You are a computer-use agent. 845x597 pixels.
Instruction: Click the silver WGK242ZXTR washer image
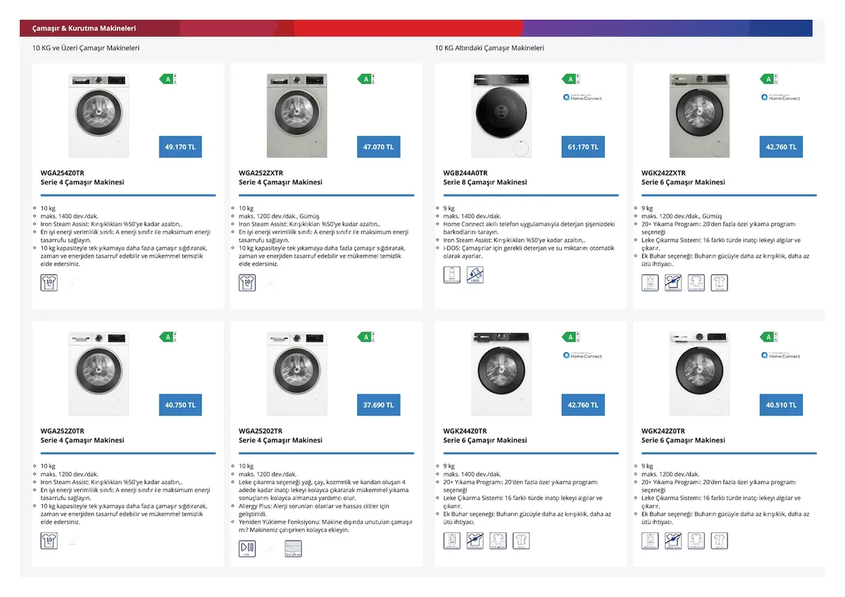coord(699,115)
